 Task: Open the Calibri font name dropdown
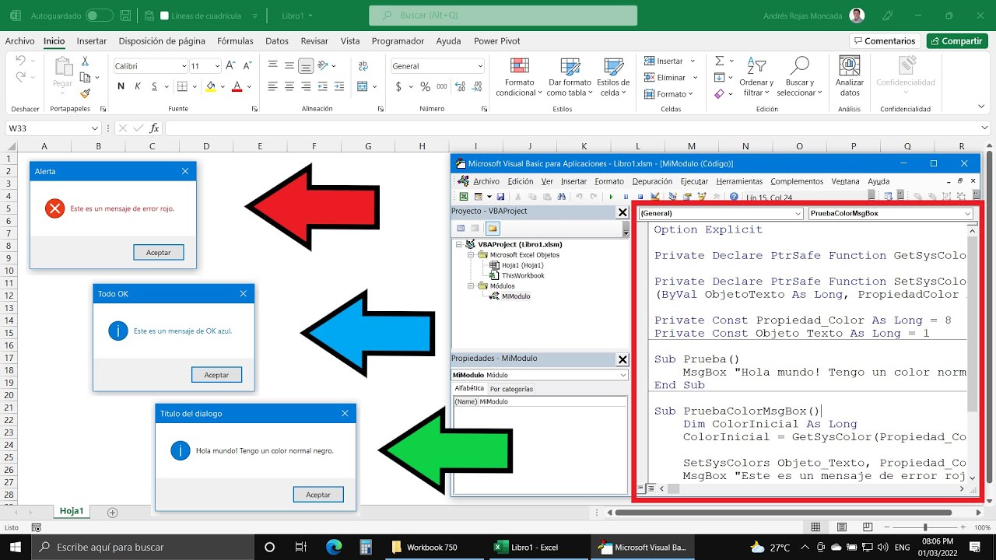tap(184, 66)
